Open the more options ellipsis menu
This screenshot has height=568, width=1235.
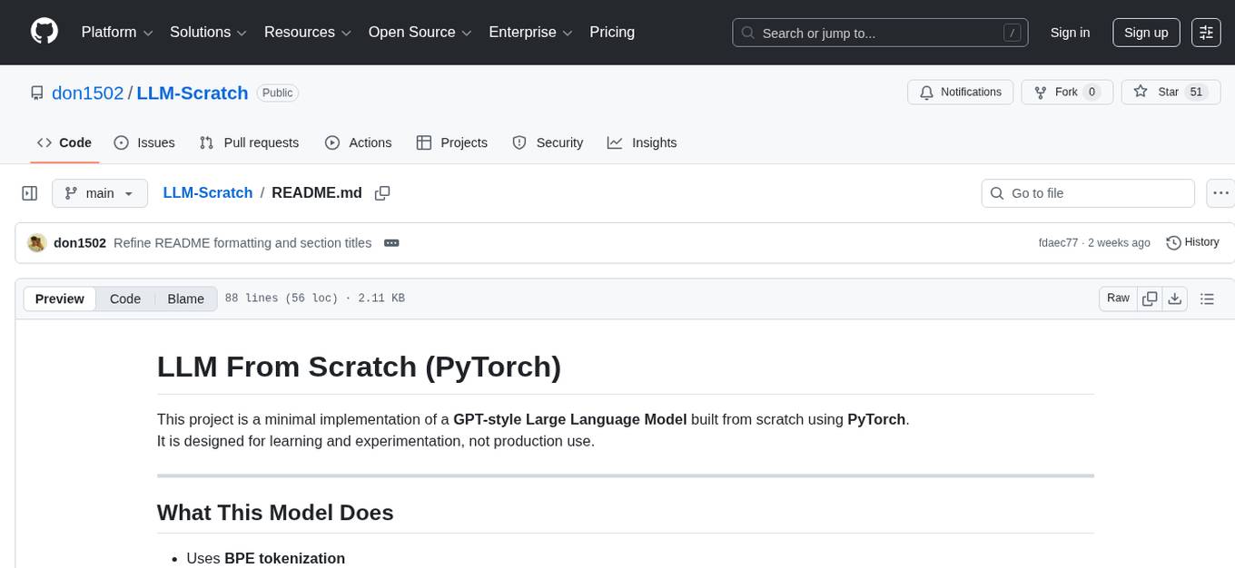[x=1220, y=192]
